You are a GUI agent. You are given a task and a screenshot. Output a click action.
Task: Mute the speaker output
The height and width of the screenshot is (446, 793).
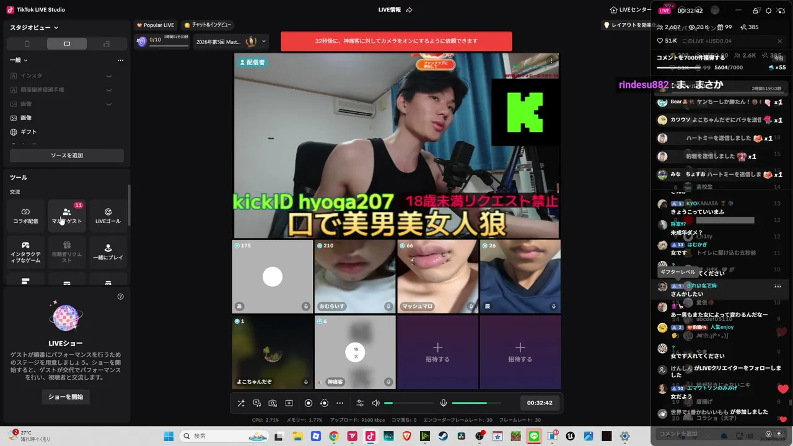point(375,403)
